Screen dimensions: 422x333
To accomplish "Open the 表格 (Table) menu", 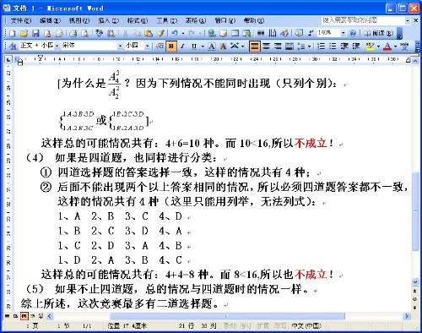I will tap(196, 20).
